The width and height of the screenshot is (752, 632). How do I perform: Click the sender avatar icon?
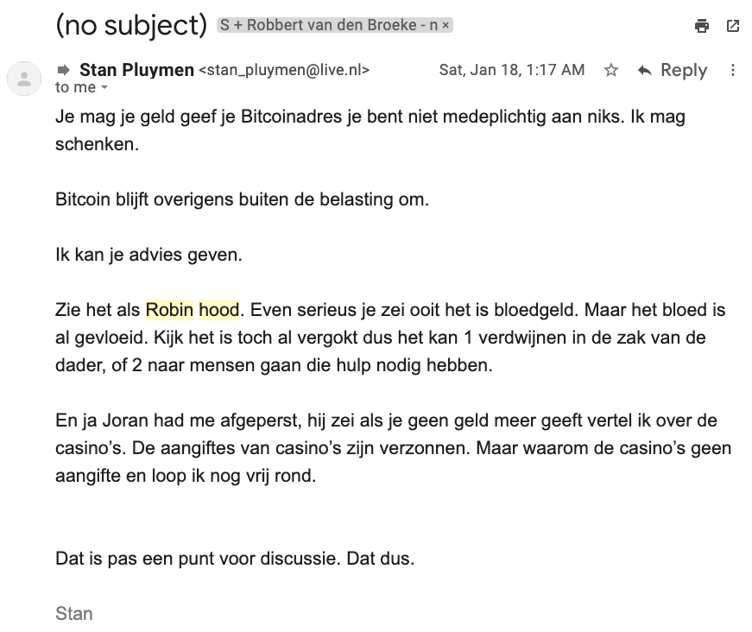[24, 79]
